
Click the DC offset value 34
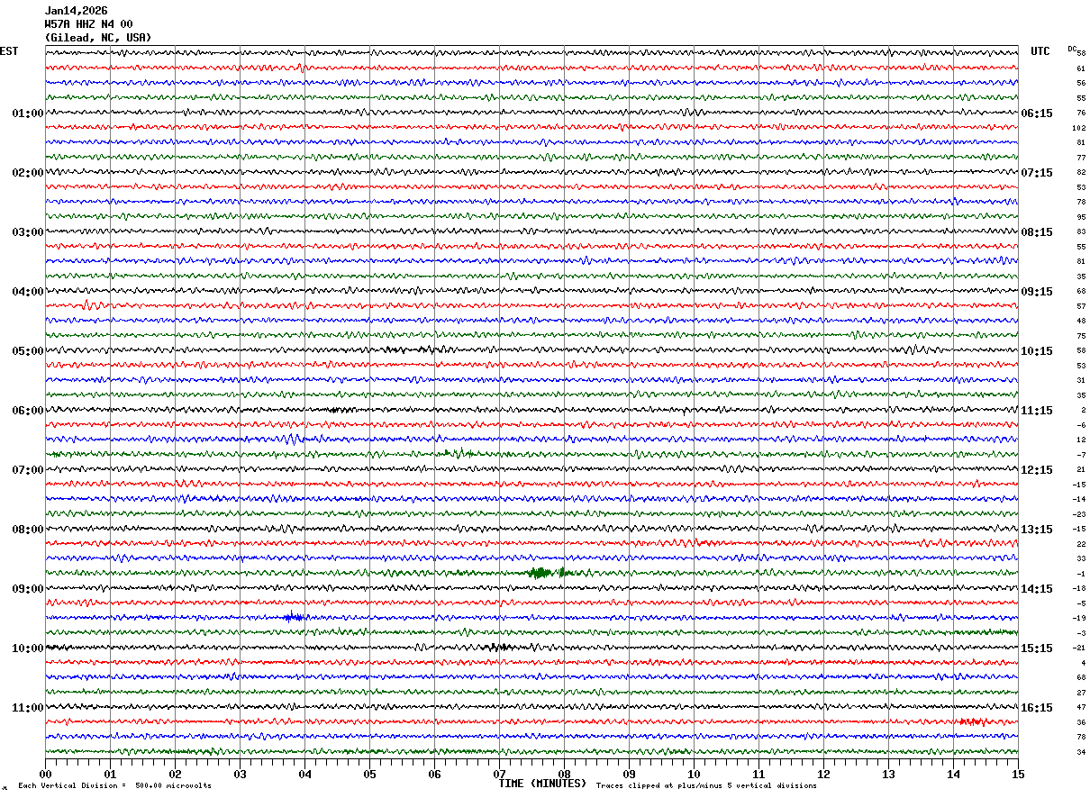(x=1081, y=752)
